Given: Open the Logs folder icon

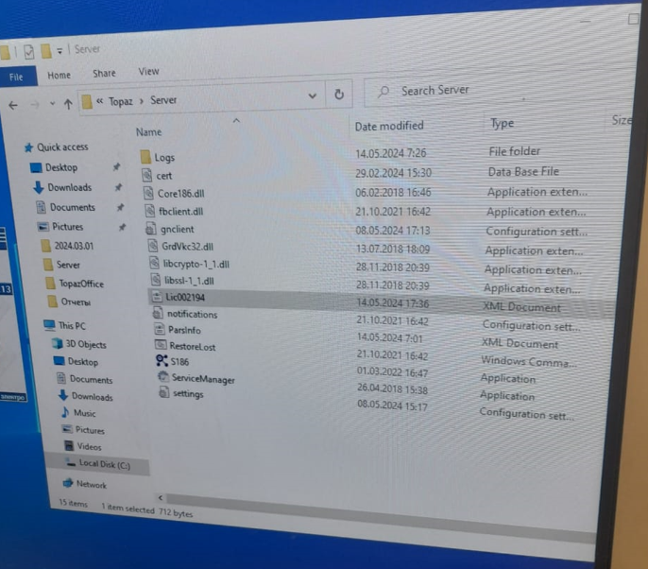Looking at the screenshot, I should click(145, 157).
